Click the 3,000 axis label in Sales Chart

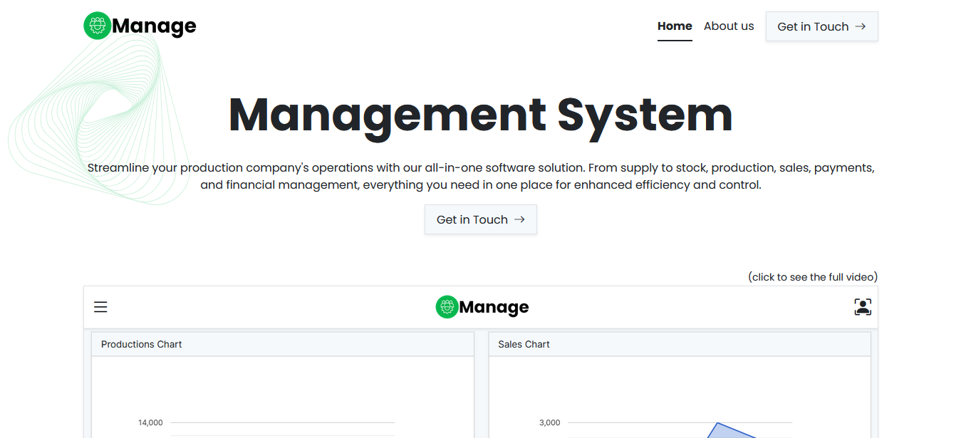(x=549, y=422)
